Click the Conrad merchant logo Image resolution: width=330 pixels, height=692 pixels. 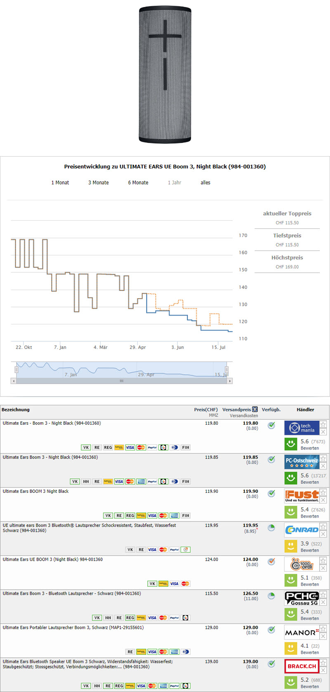(302, 530)
